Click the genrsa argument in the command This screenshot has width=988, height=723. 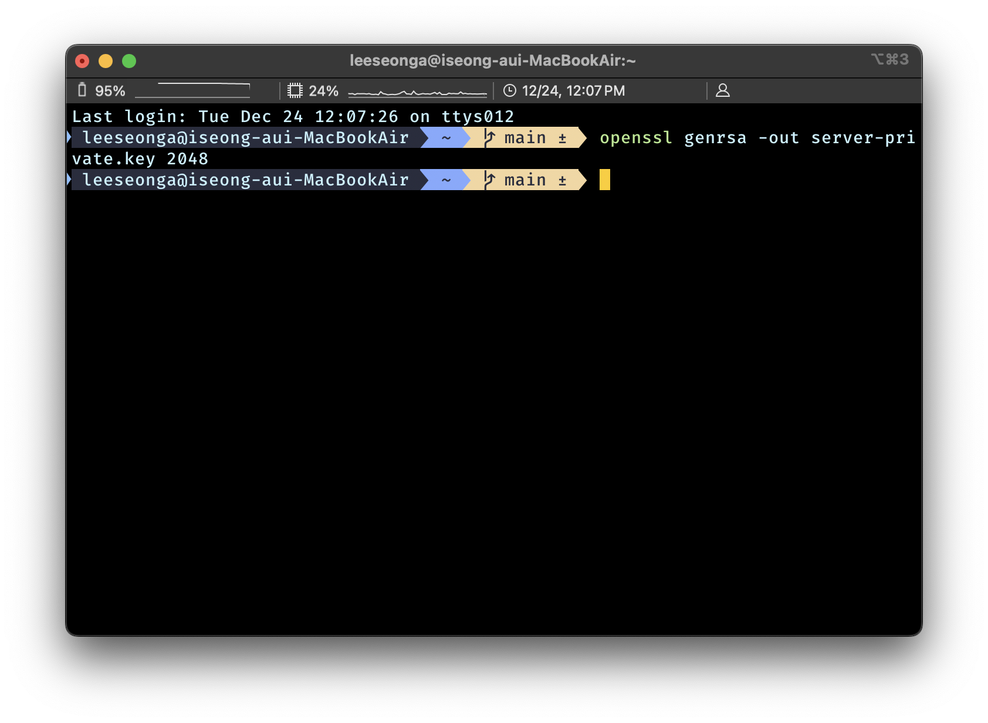(715, 138)
